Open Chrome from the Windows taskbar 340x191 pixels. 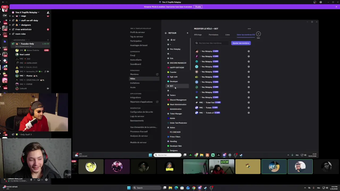[x=194, y=188]
